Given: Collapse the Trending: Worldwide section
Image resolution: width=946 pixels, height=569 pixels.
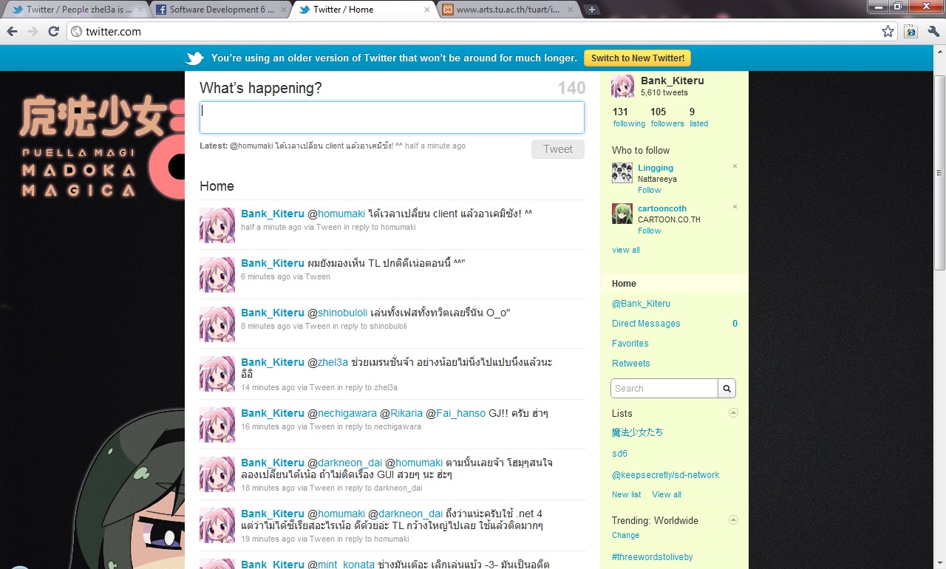Looking at the screenshot, I should point(733,520).
